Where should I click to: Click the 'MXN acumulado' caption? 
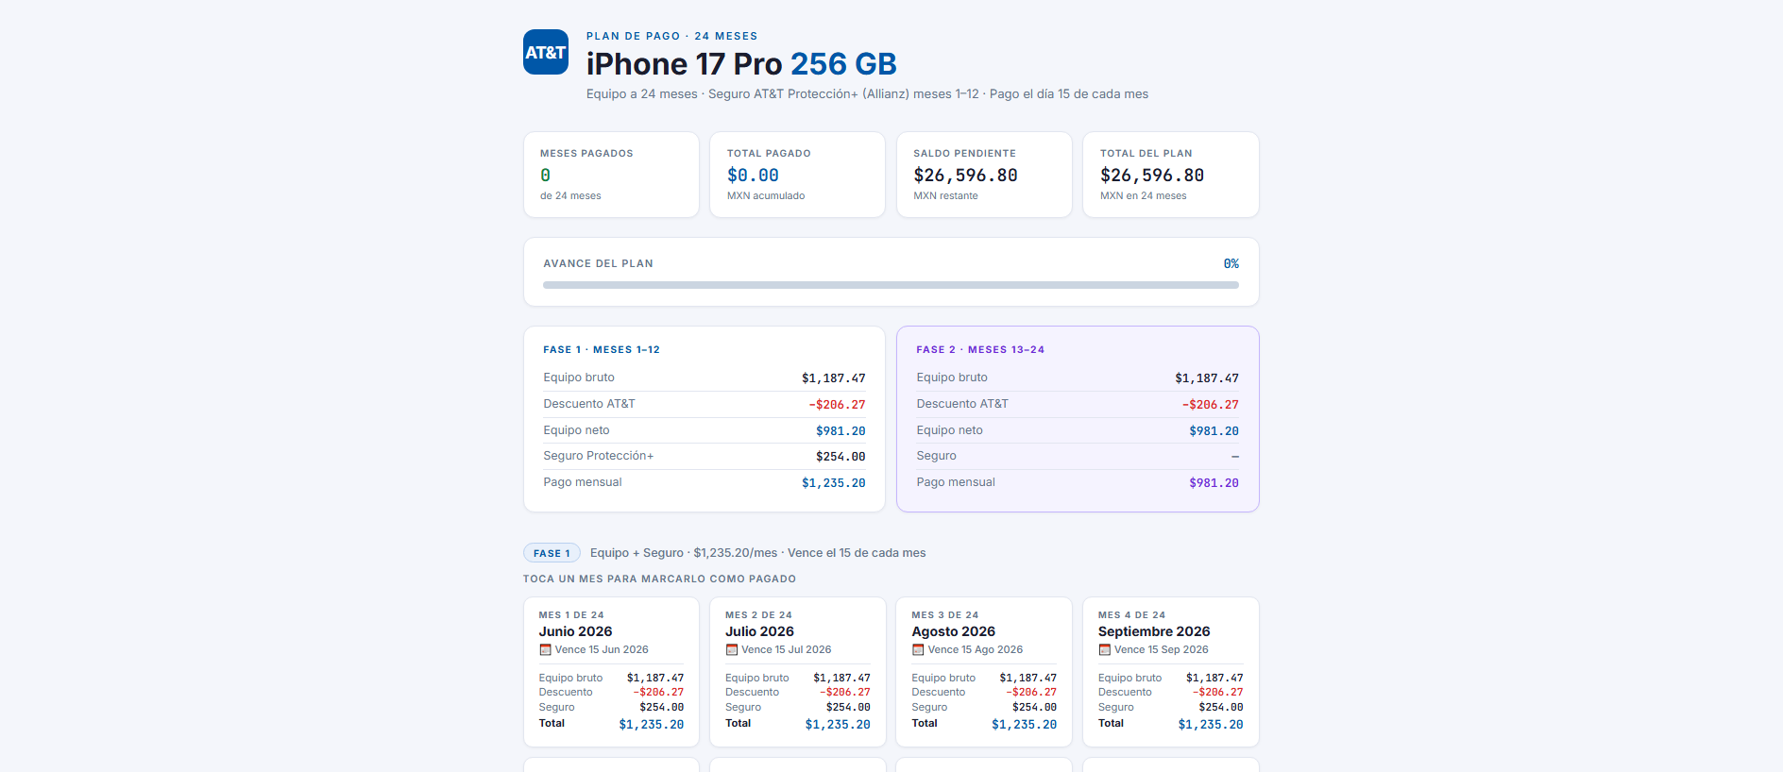click(x=766, y=196)
